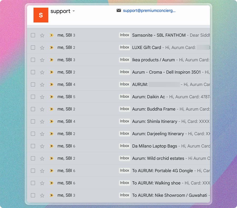Image resolution: width=237 pixels, height=208 pixels.
Task: Expand the dropdown arrow next to support
Action: point(74,11)
